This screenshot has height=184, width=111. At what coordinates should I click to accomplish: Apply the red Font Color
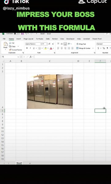pyautogui.click(x=51, y=48)
